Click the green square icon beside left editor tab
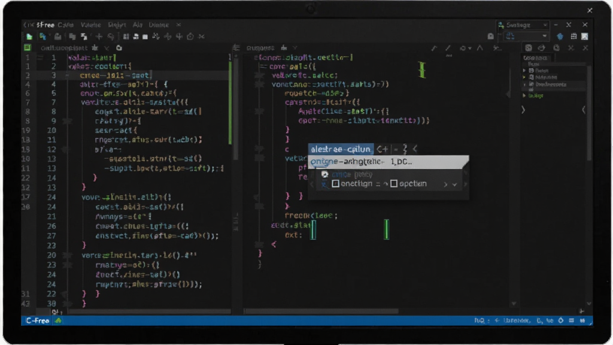 [x=28, y=48]
